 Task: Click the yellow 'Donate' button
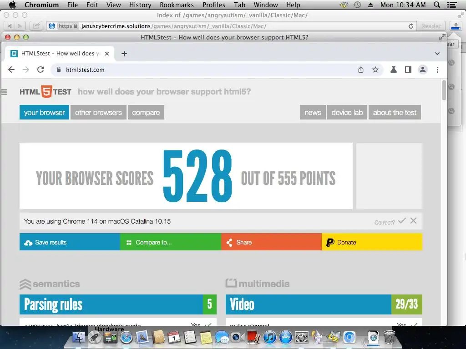372,242
